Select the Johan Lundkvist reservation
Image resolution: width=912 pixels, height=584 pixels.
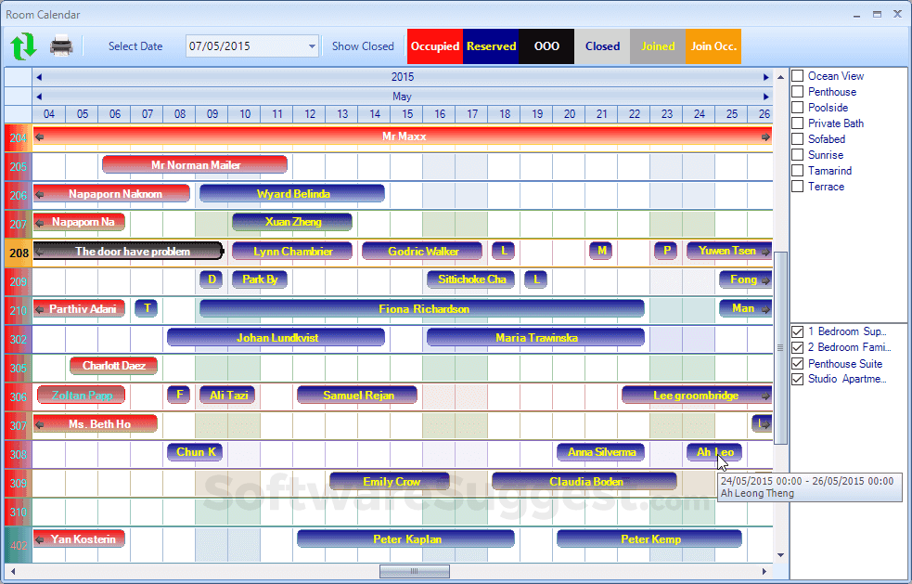pyautogui.click(x=276, y=338)
